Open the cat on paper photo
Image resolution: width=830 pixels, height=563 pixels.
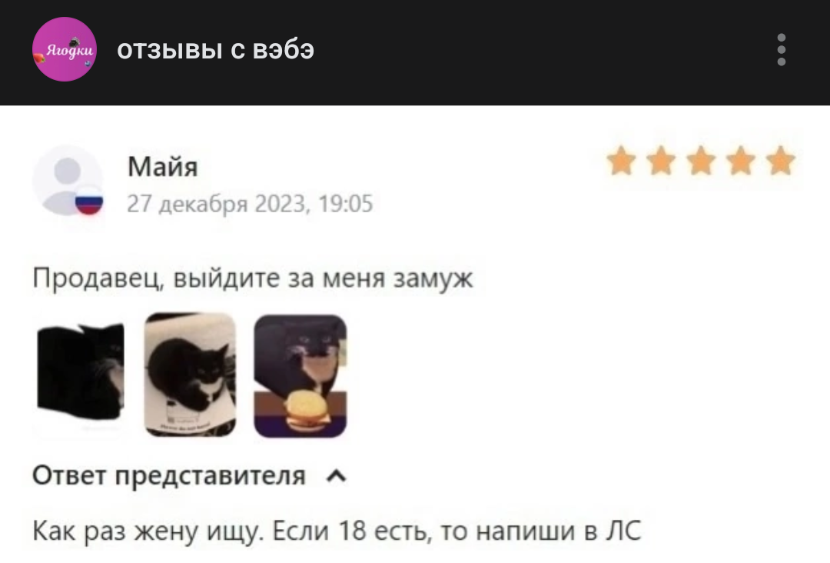190,375
